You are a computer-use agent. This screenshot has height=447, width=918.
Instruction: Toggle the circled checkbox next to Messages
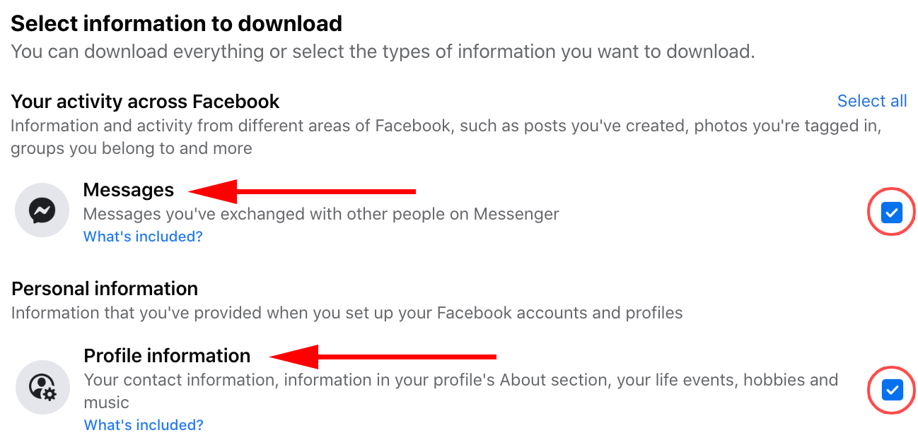(x=891, y=212)
